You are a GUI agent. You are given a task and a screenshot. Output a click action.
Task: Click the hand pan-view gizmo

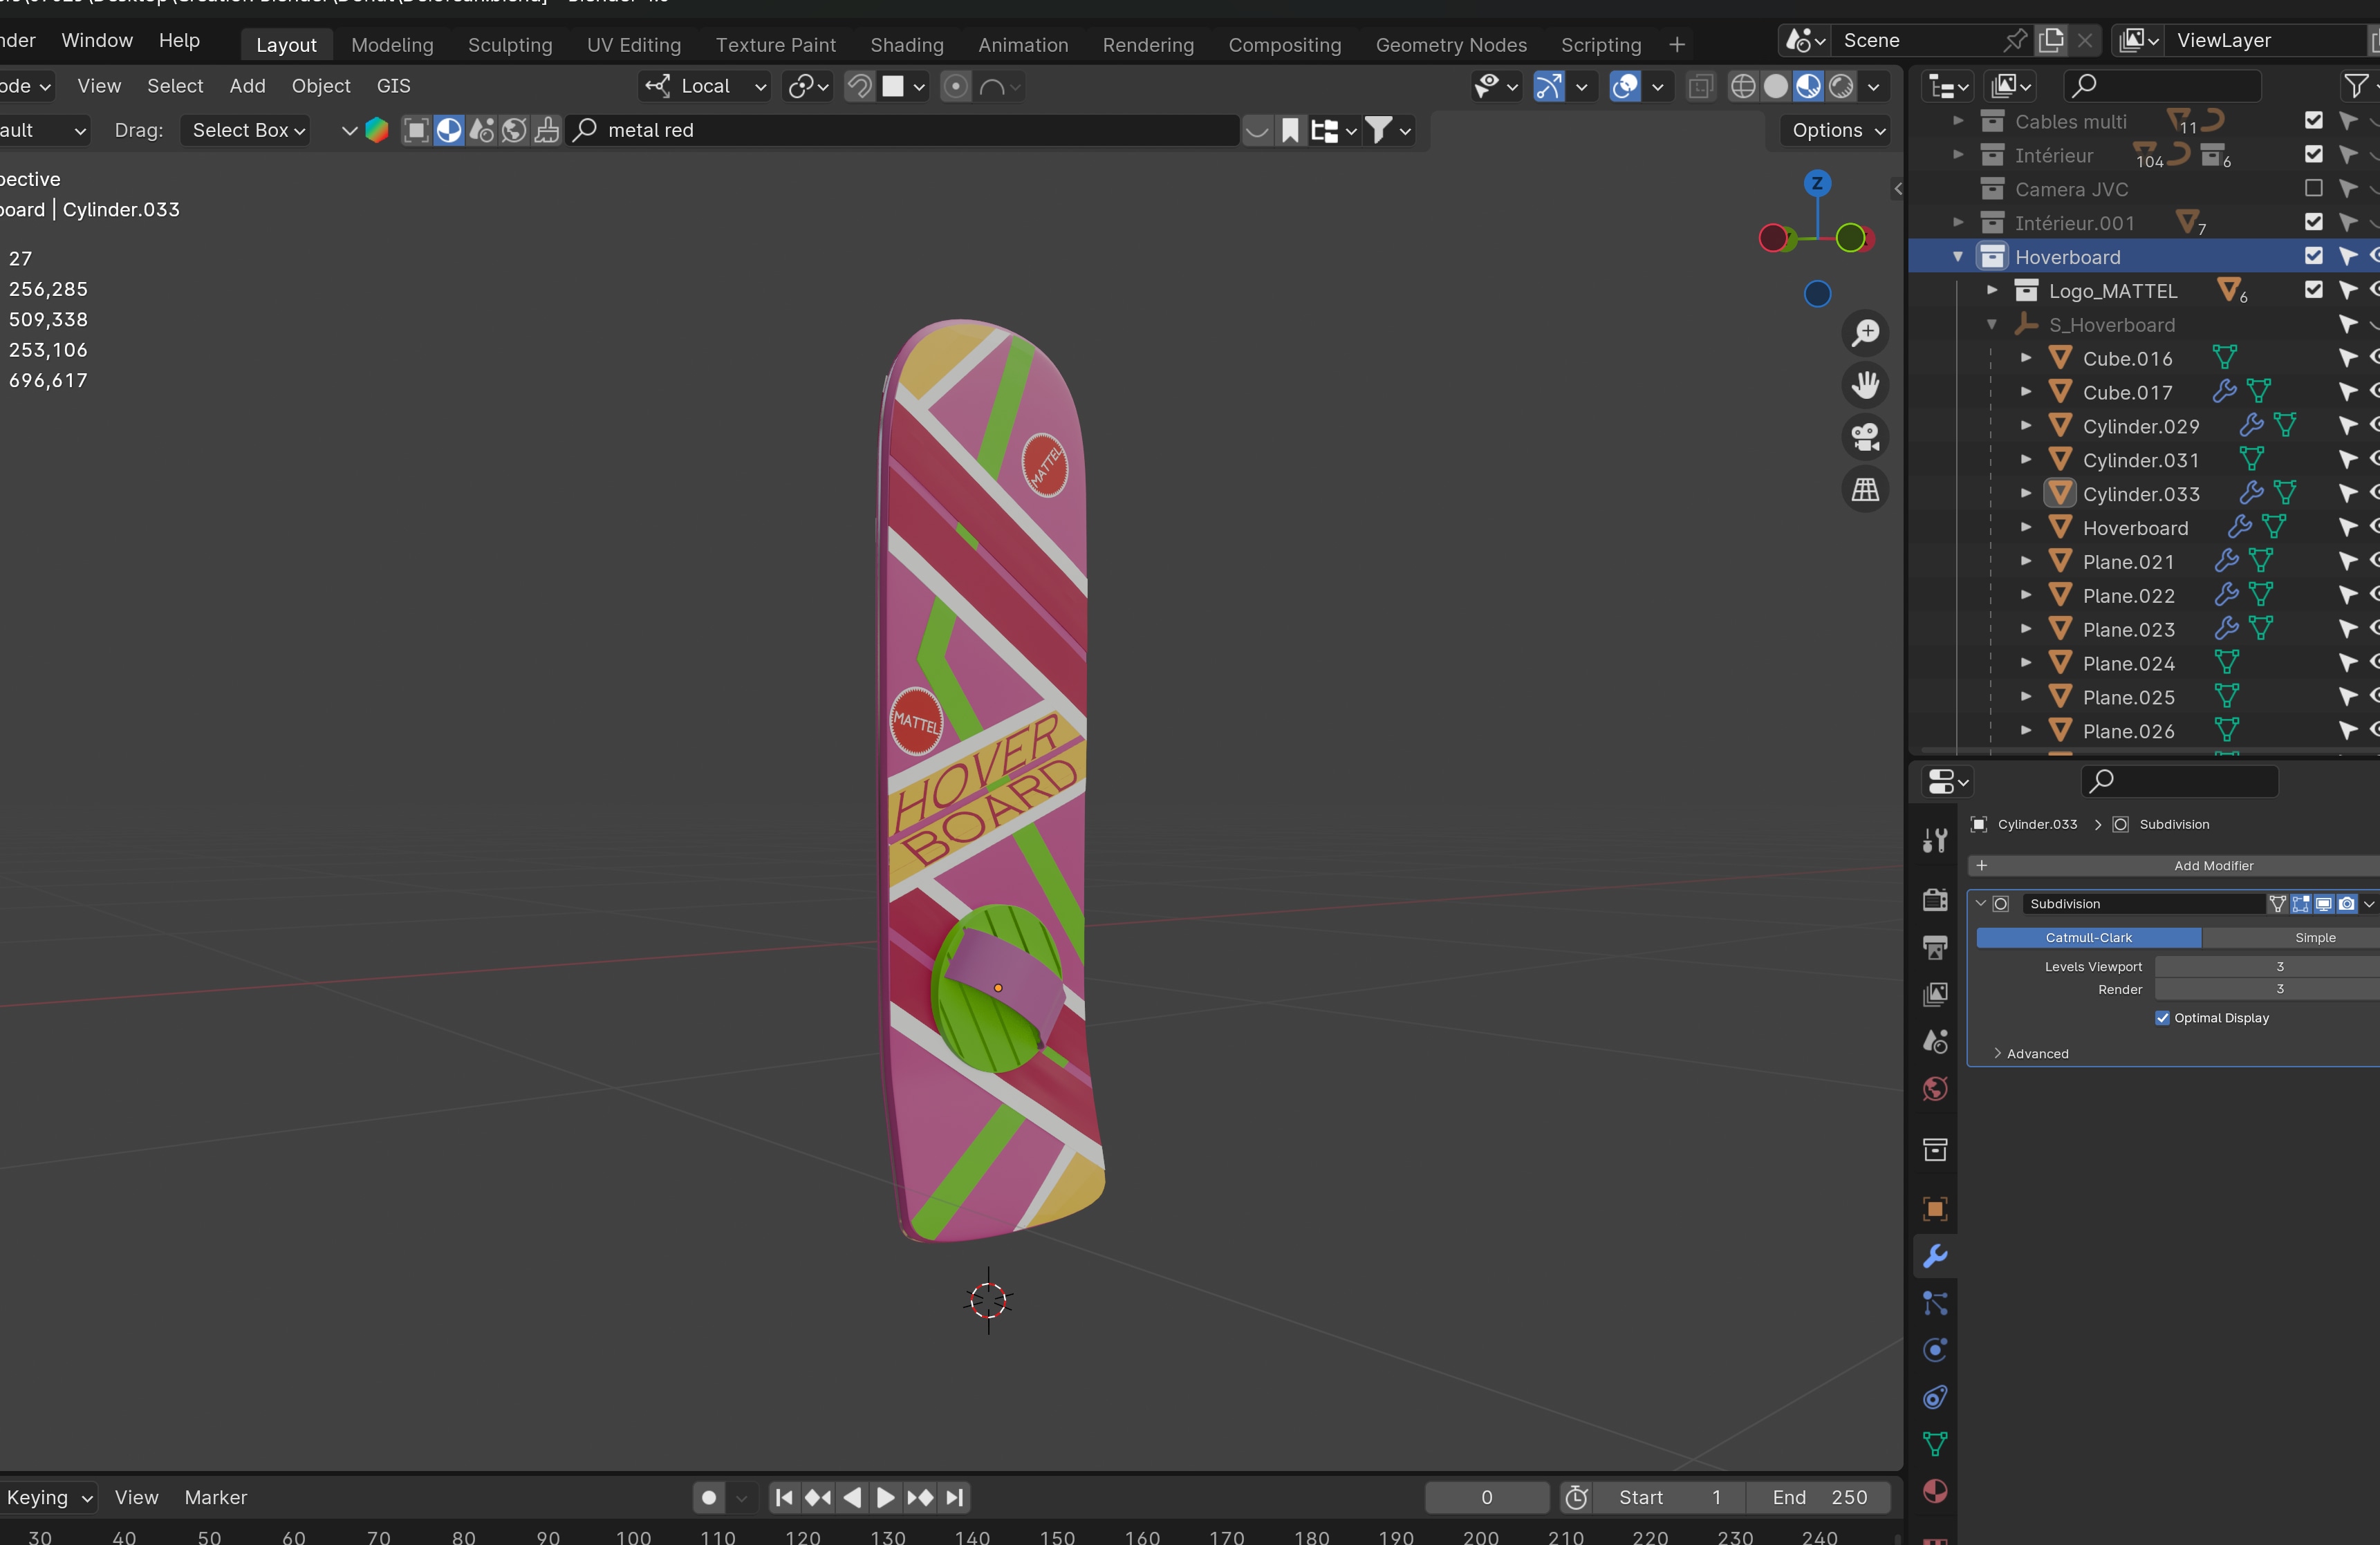(x=1865, y=385)
